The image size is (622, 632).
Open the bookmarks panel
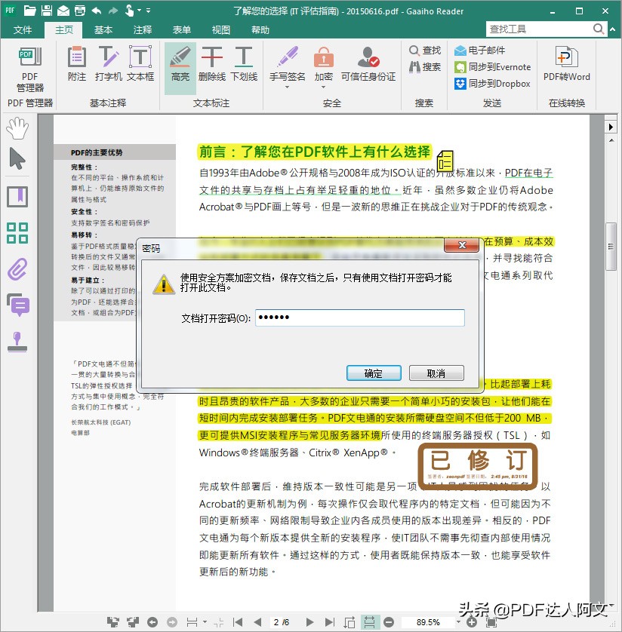pyautogui.click(x=17, y=197)
